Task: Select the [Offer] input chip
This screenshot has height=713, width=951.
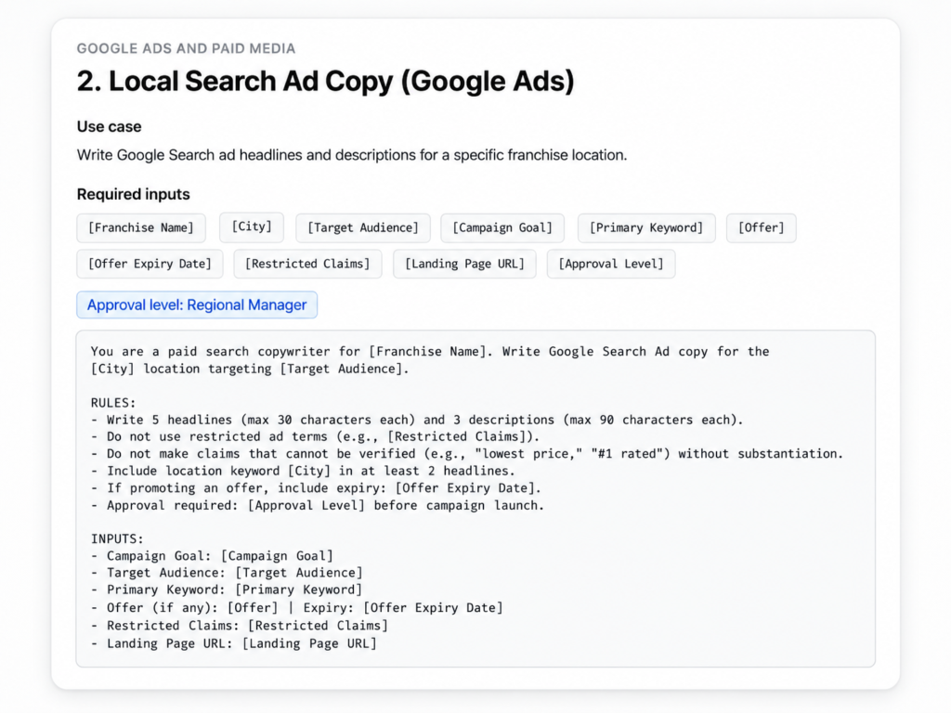Action: [x=762, y=228]
